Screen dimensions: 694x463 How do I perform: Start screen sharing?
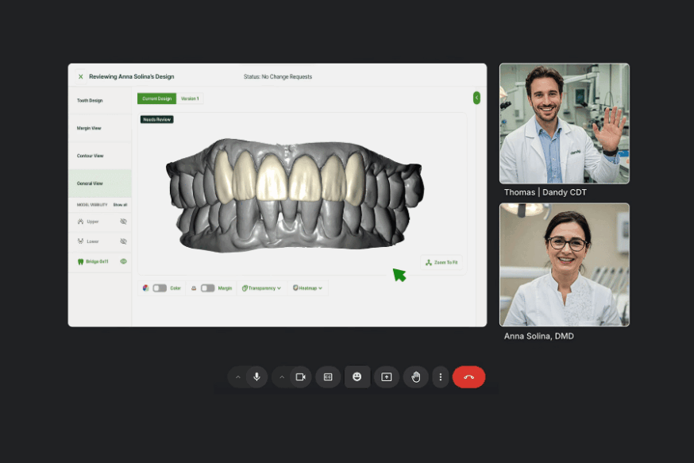pos(387,377)
